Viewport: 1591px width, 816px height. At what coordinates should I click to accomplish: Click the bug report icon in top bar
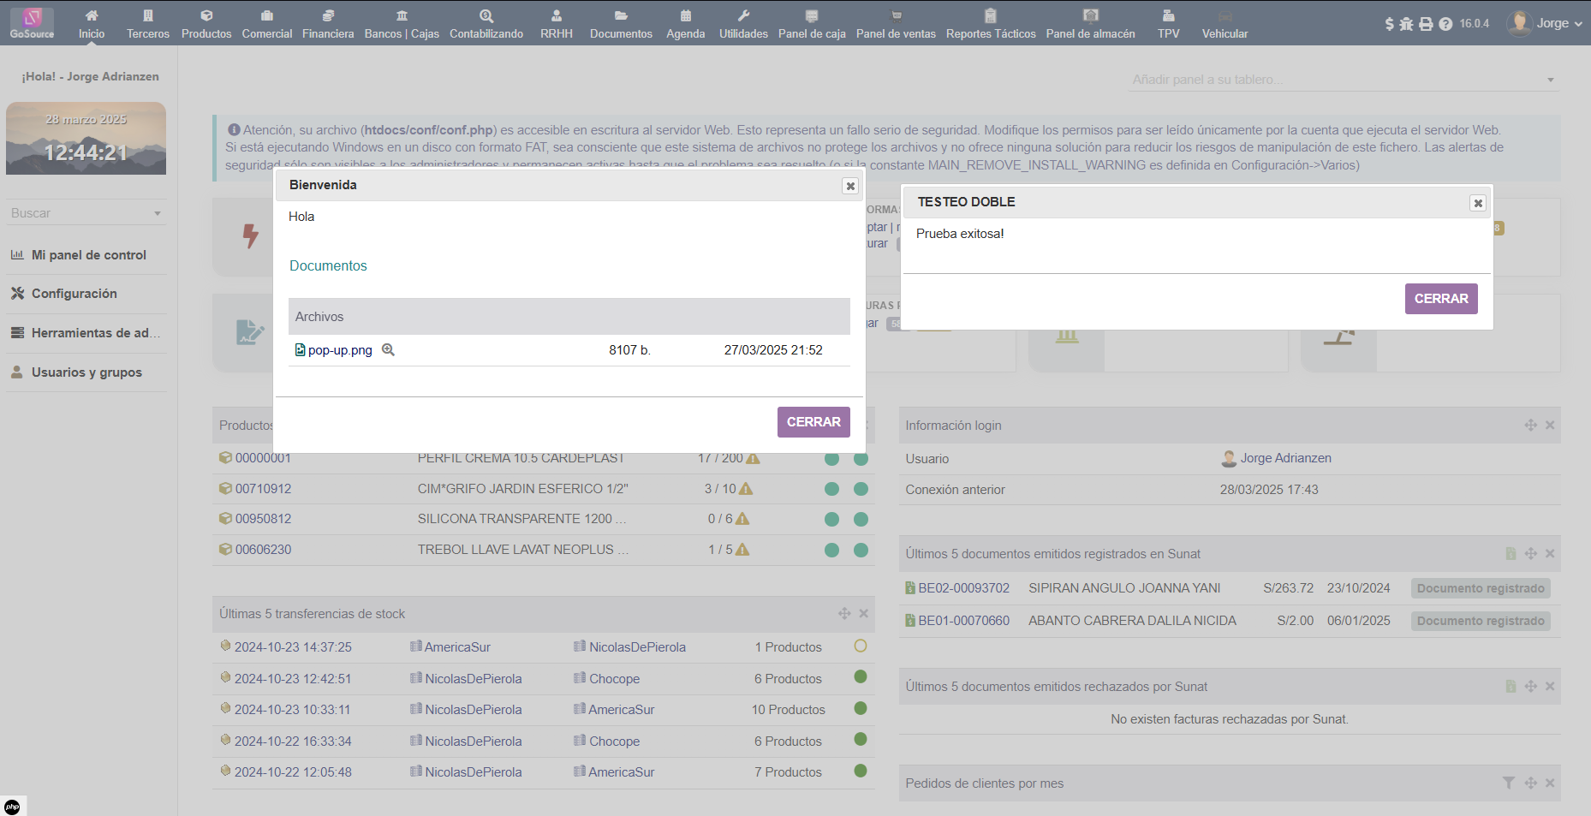pyautogui.click(x=1406, y=24)
